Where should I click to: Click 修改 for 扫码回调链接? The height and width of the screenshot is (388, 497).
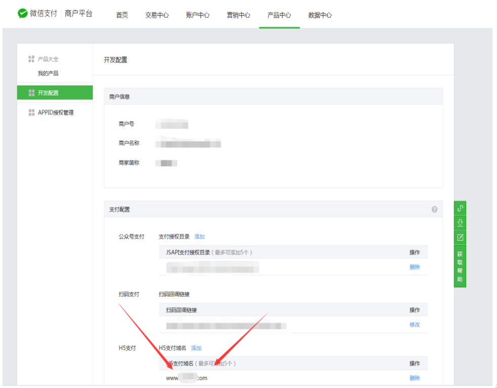415,325
